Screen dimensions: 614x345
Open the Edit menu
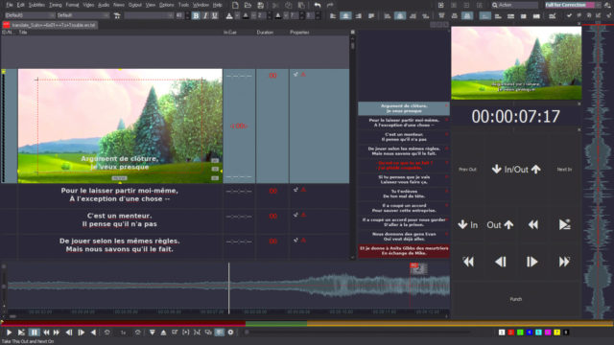[x=21, y=5]
